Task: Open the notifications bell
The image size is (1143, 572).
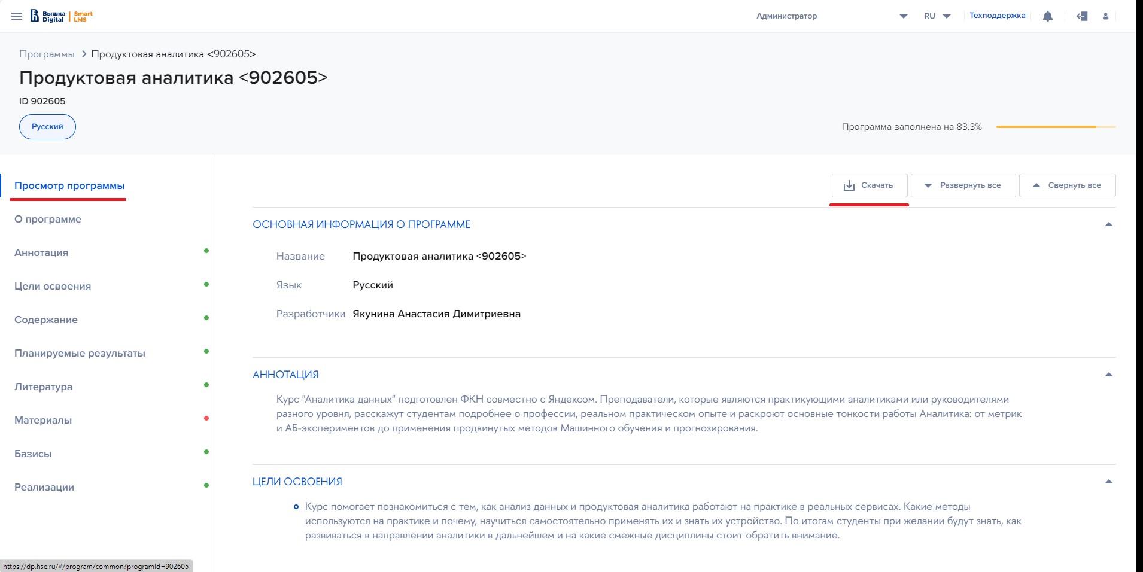Action: [1047, 16]
